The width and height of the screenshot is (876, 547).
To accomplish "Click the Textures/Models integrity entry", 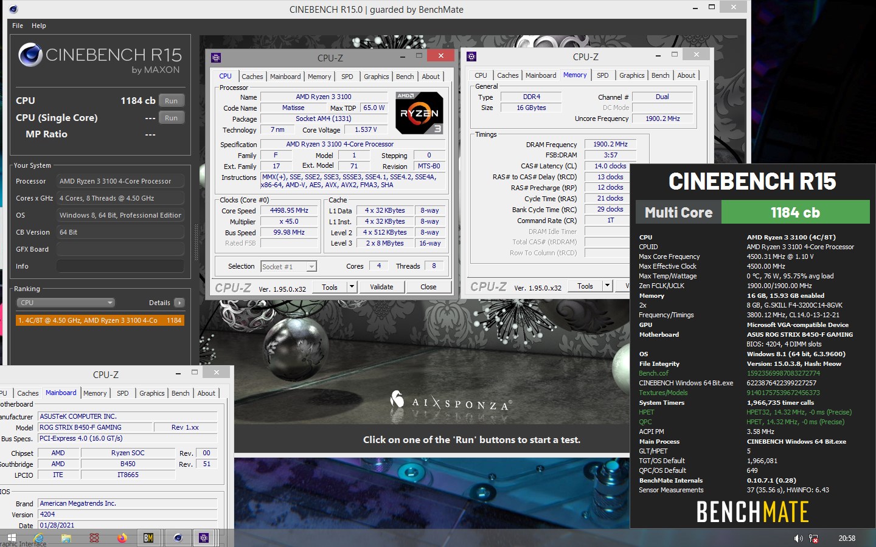I will coord(663,393).
